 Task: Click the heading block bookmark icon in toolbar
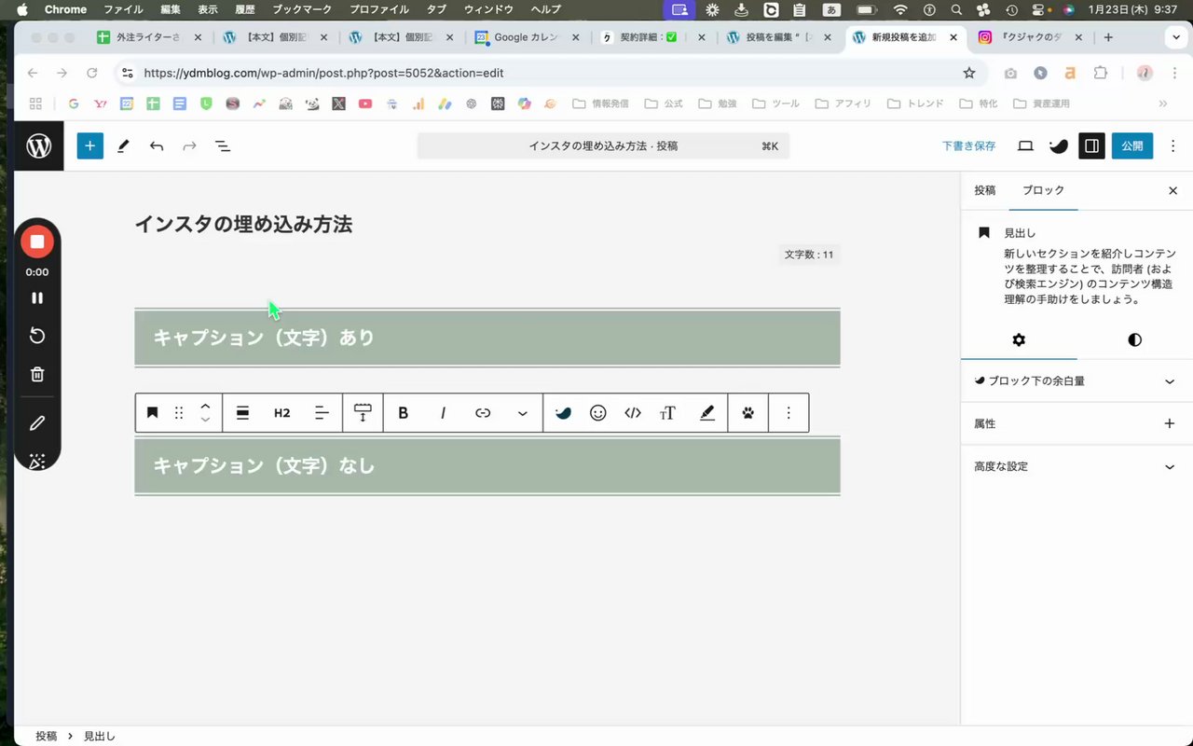(x=152, y=412)
